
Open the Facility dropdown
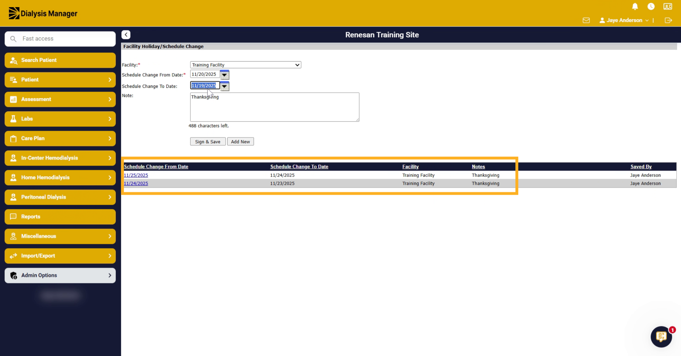pos(245,65)
